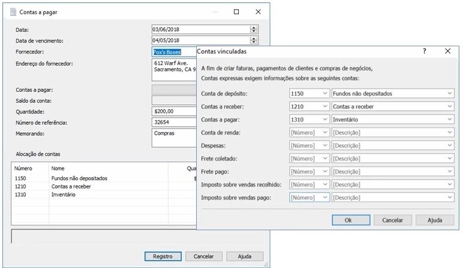
Task: Select the Fox's Boxes supplier field
Action: pos(174,52)
